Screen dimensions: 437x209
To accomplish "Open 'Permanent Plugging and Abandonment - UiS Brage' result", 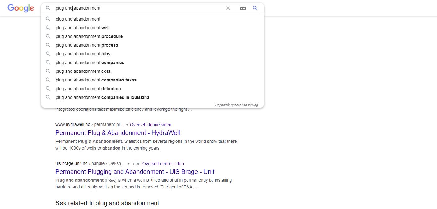I will pos(135,172).
